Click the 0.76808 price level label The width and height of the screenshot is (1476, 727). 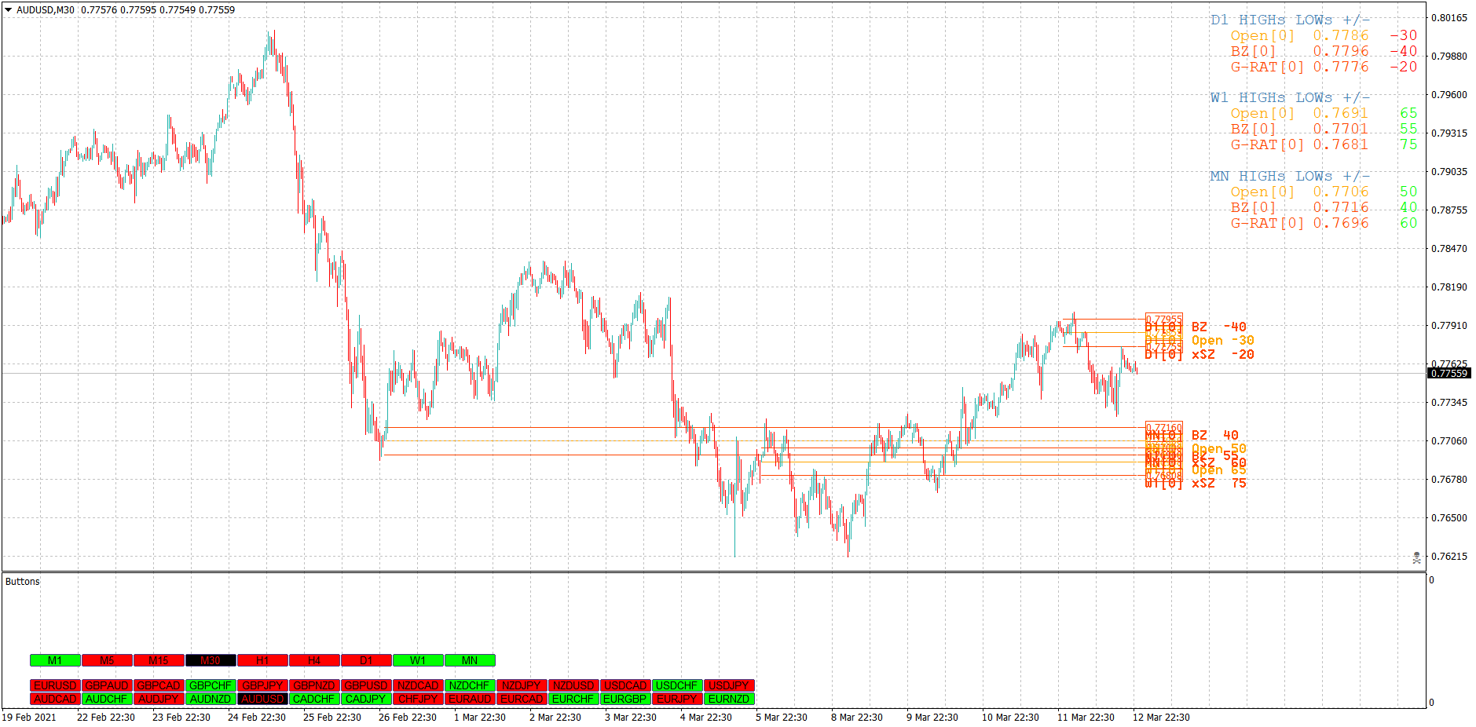click(1164, 475)
